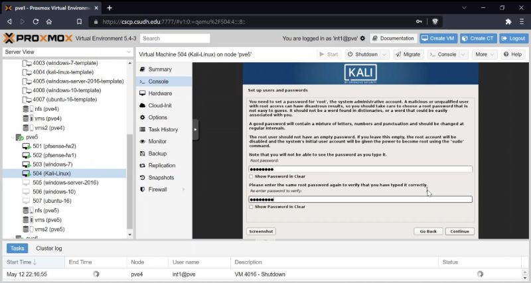Click the Brave shield icon
531x283 pixels.
pos(435,22)
